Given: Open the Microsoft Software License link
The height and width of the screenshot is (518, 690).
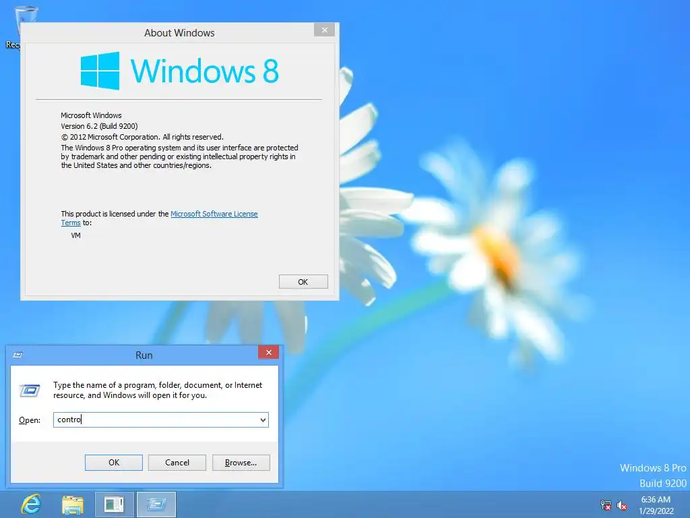Looking at the screenshot, I should pyautogui.click(x=214, y=214).
